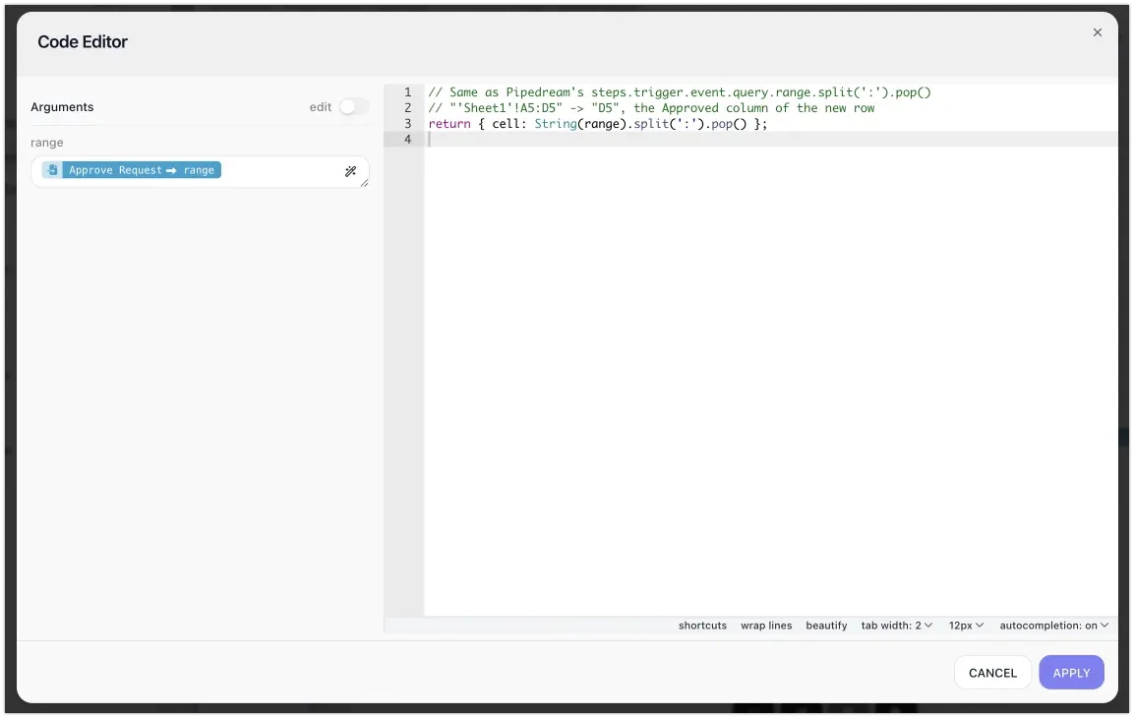Click the range argument label
Image resolution: width=1134 pixels, height=718 pixels.
pos(47,143)
